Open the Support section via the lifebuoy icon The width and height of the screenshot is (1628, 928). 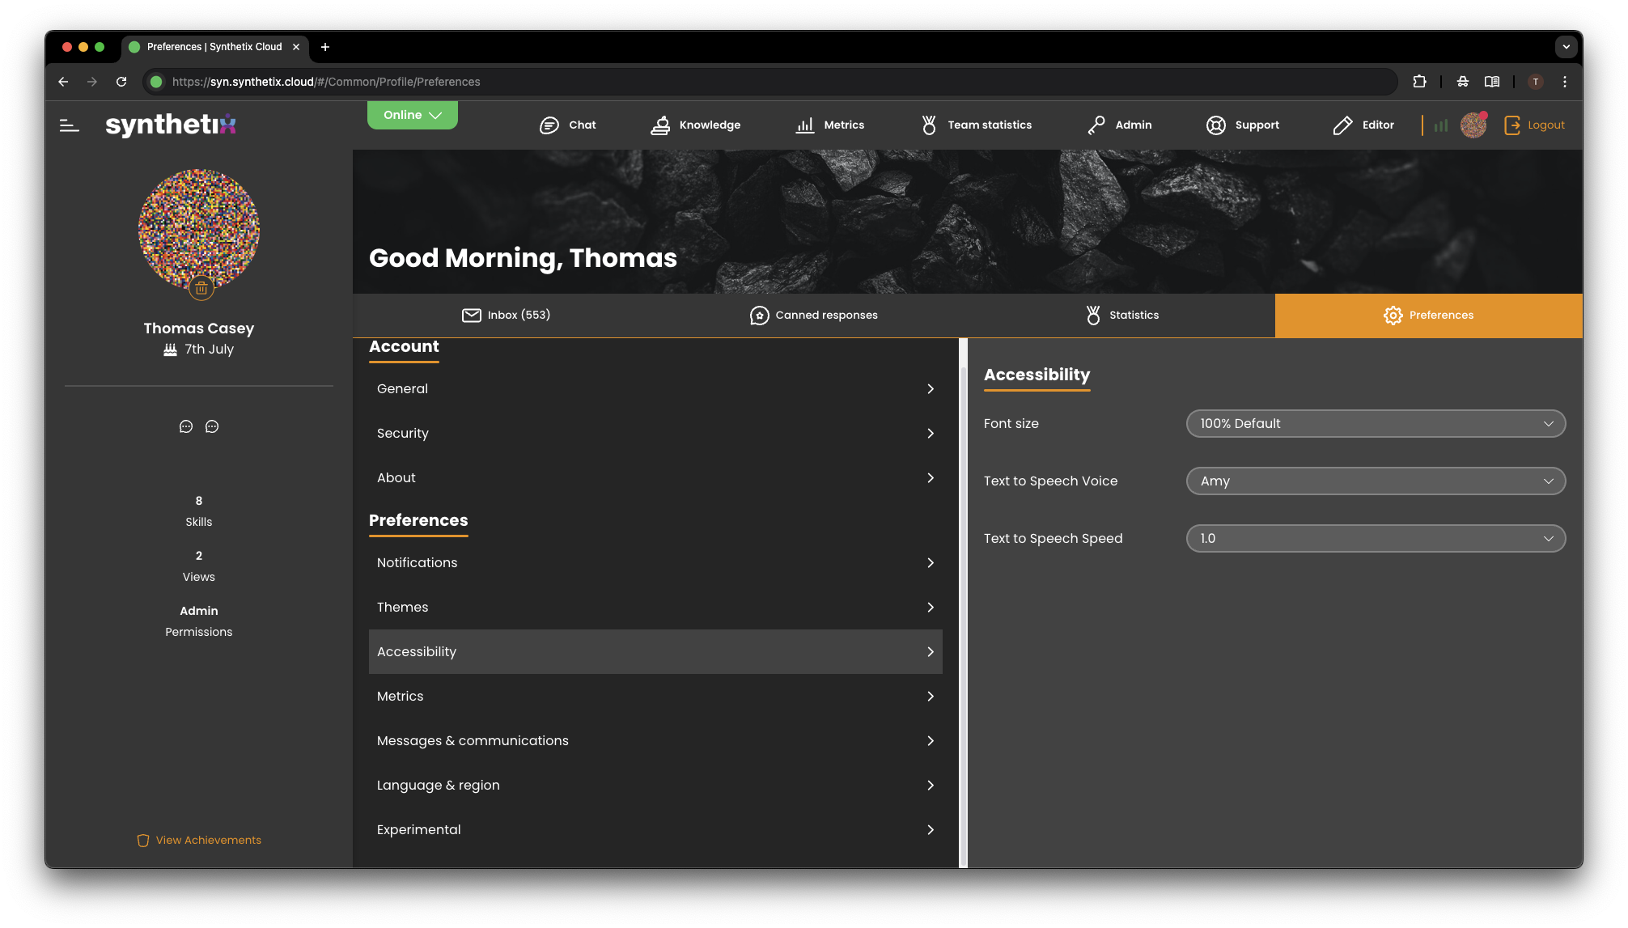click(1215, 125)
